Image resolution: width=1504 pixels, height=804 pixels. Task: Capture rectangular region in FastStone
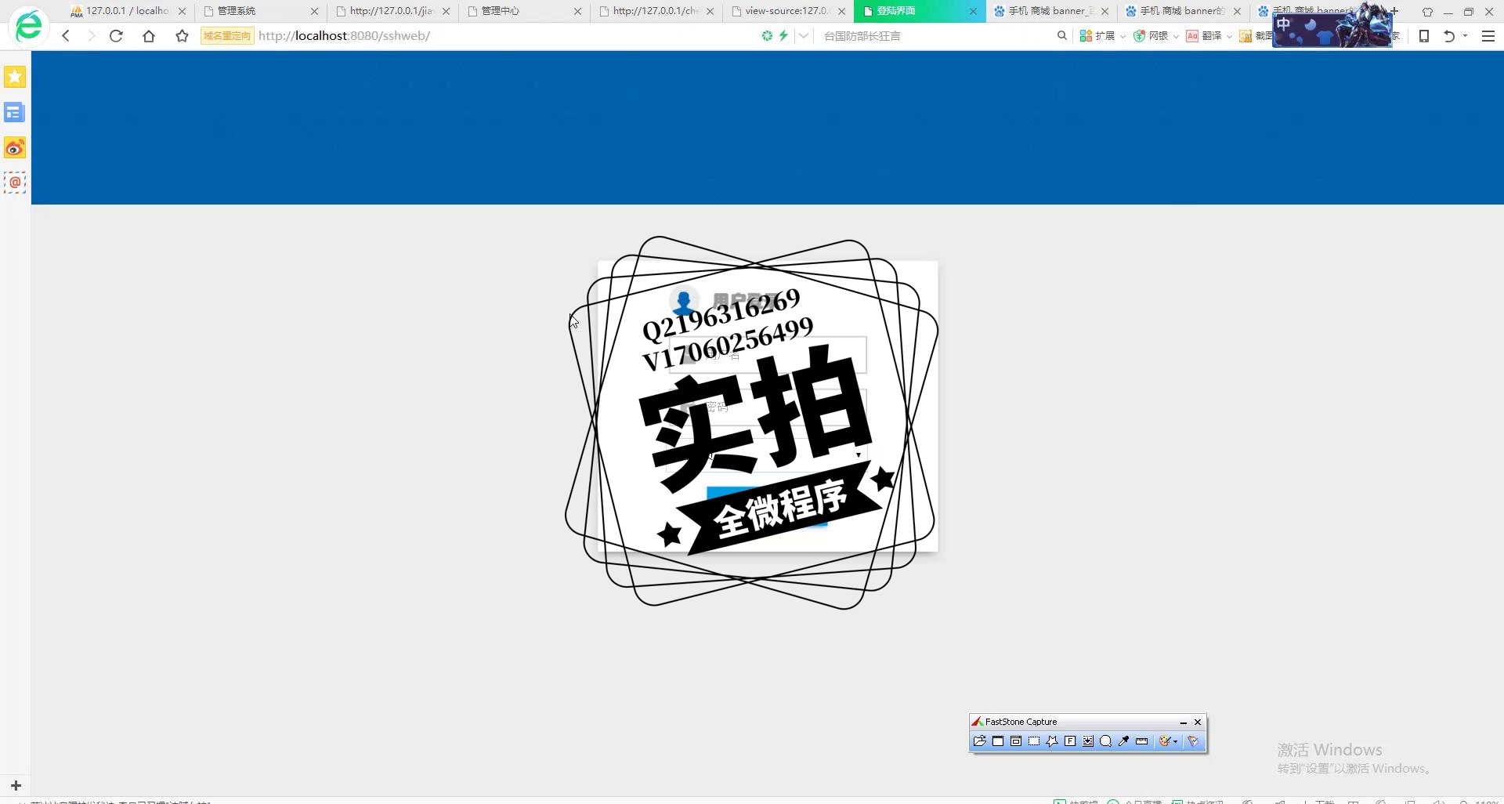pos(1034,741)
